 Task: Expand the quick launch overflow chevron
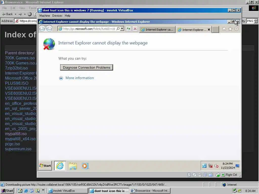coord(43,190)
